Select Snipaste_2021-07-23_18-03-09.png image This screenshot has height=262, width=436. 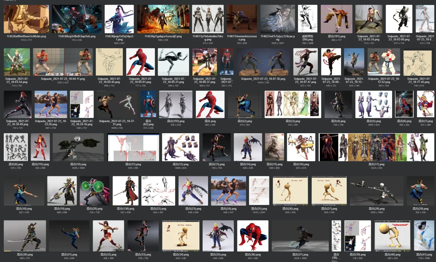click(x=399, y=19)
